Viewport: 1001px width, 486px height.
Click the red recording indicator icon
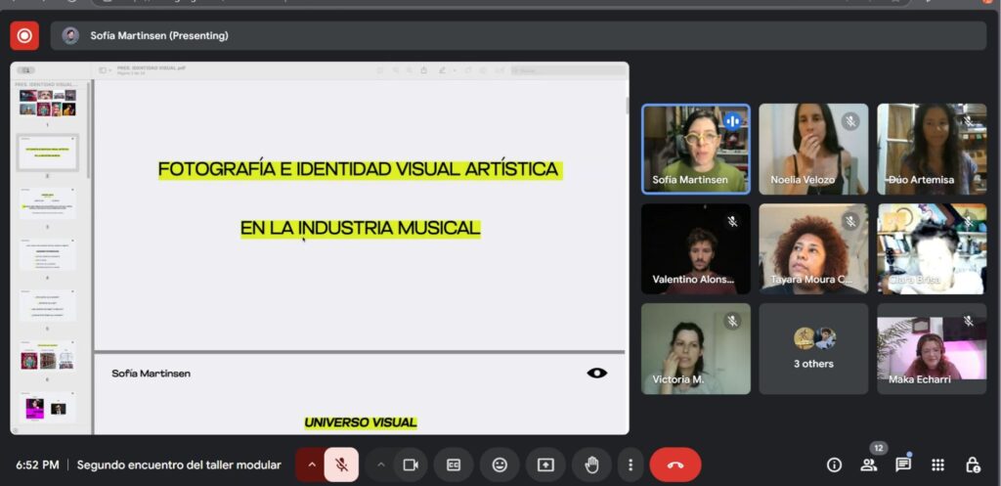coord(24,36)
